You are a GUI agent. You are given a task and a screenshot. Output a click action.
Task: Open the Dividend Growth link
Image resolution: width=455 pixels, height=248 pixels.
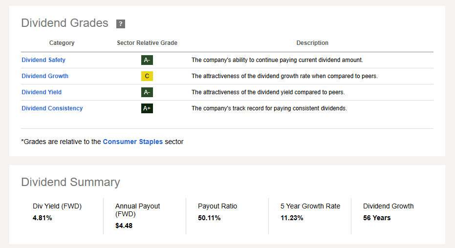tap(45, 76)
